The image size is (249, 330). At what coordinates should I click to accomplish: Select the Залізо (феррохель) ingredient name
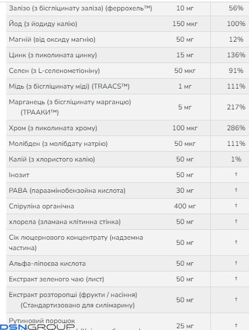click(80, 8)
